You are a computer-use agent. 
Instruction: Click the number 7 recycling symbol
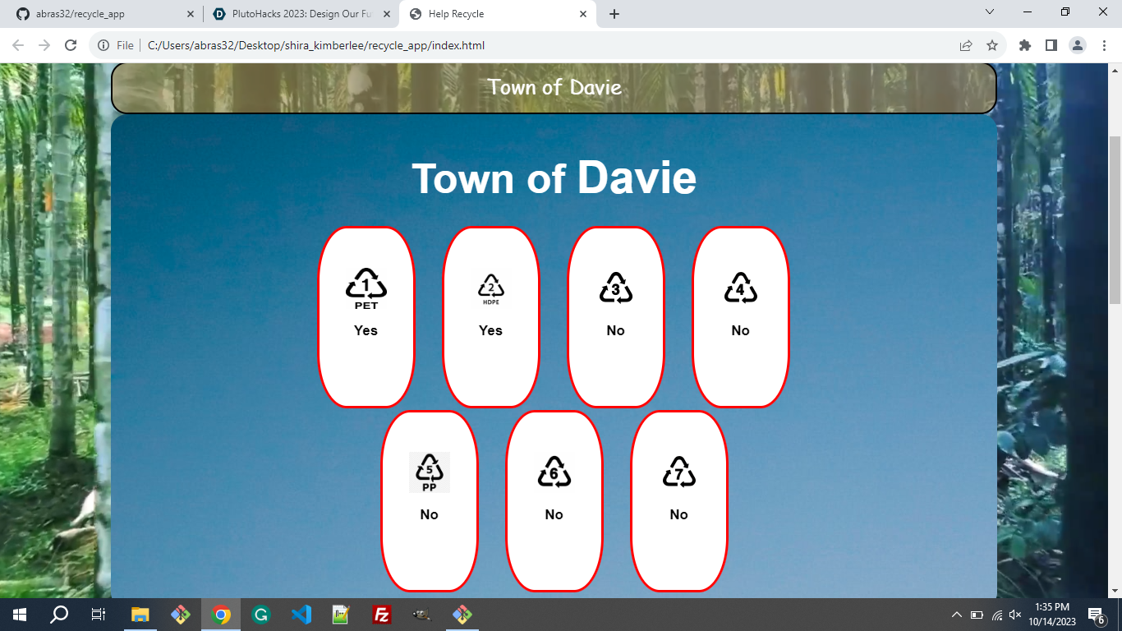click(679, 472)
